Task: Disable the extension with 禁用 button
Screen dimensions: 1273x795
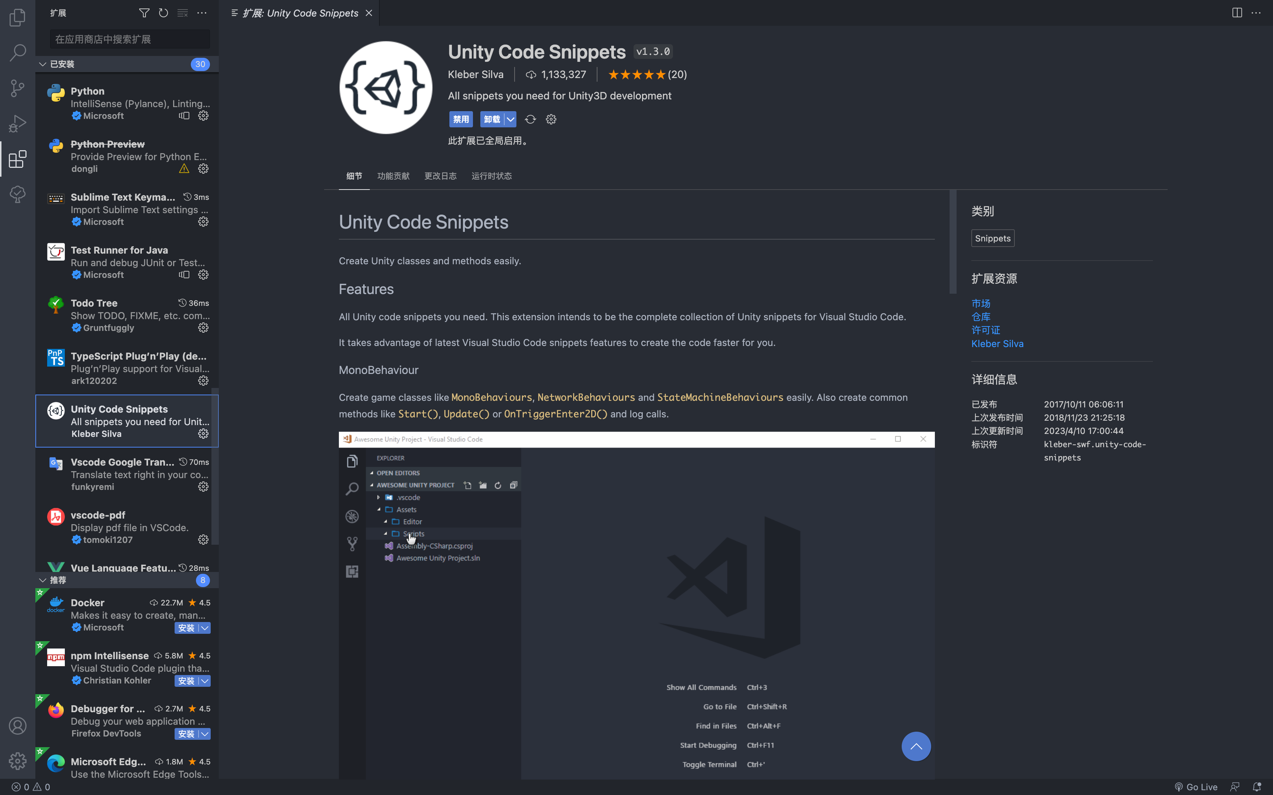Action: pyautogui.click(x=461, y=119)
